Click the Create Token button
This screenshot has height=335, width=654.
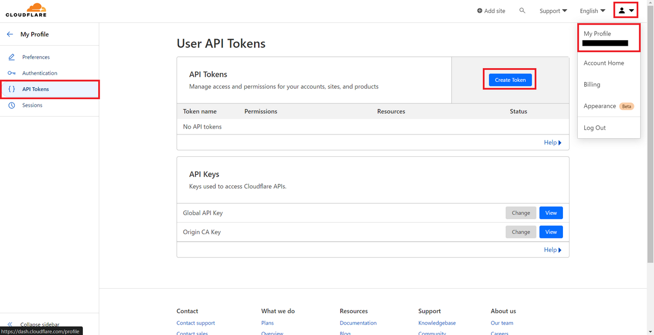tap(510, 80)
